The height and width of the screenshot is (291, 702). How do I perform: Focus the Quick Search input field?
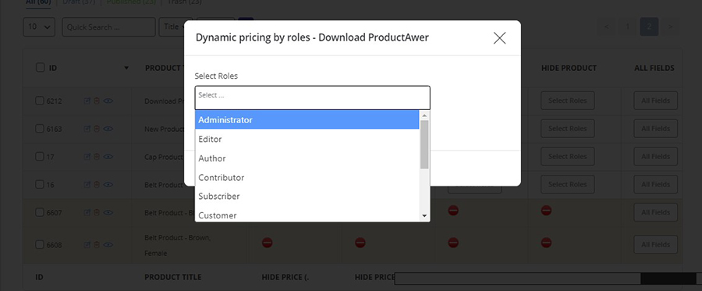108,27
